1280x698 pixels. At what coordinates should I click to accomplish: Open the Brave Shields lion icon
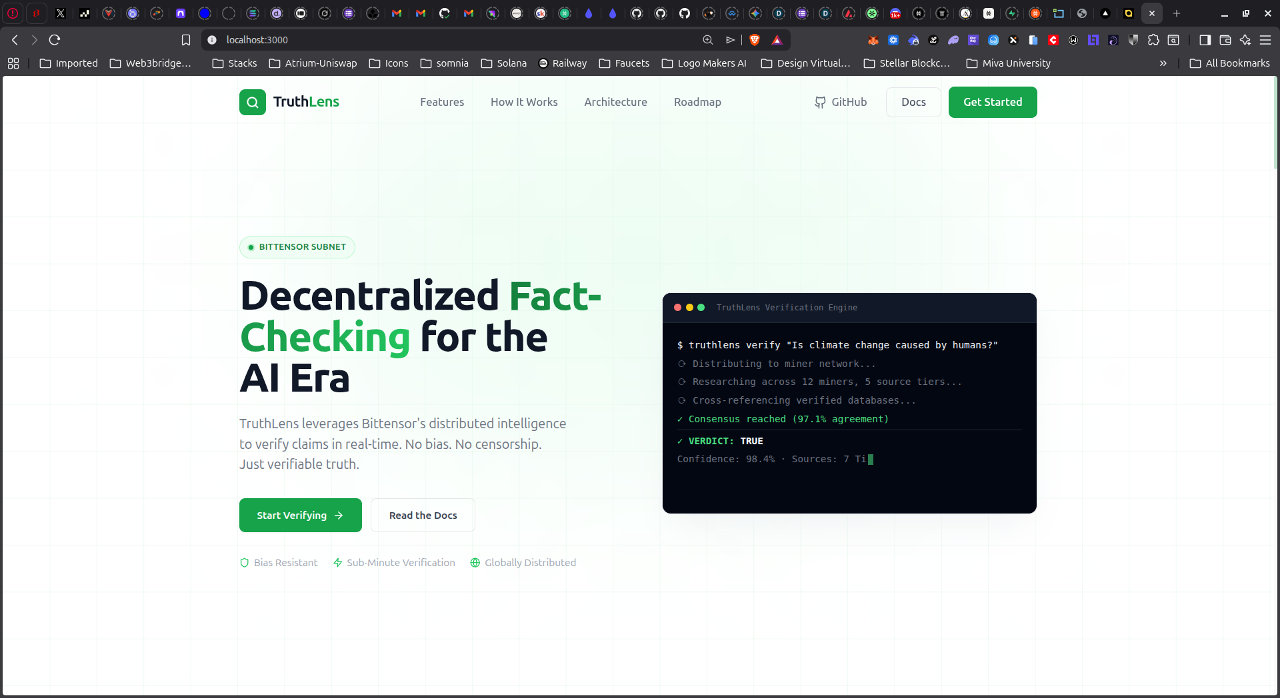click(755, 40)
